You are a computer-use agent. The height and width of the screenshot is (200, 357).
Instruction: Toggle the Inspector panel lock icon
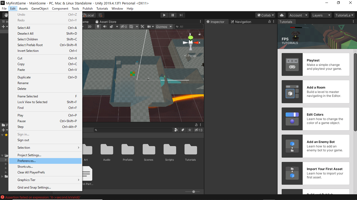269,22
